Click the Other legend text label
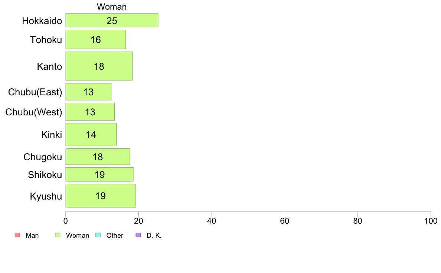Screen dimensions: 441x273 click(x=115, y=235)
